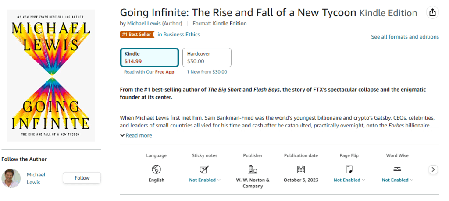
Task: Click the Publisher building icon
Action: (x=253, y=169)
